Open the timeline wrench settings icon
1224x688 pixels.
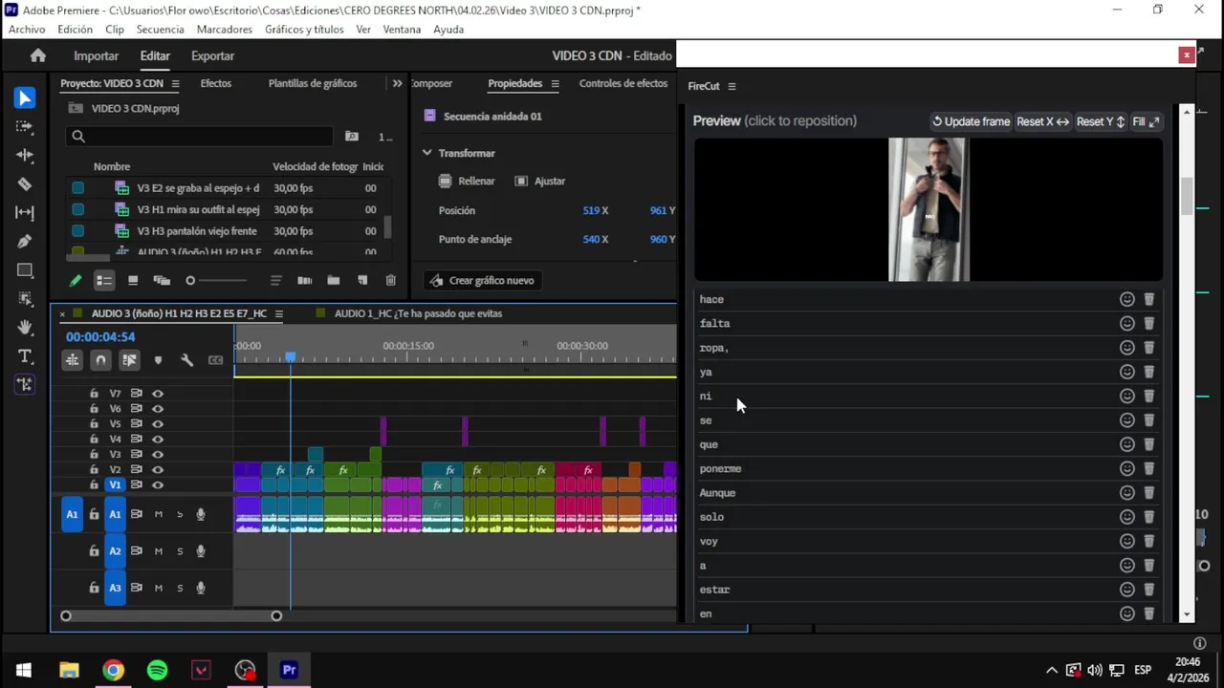pos(186,360)
